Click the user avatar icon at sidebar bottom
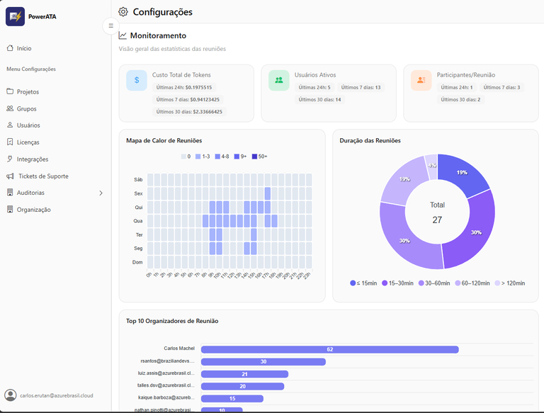The height and width of the screenshot is (413, 544). click(x=11, y=395)
